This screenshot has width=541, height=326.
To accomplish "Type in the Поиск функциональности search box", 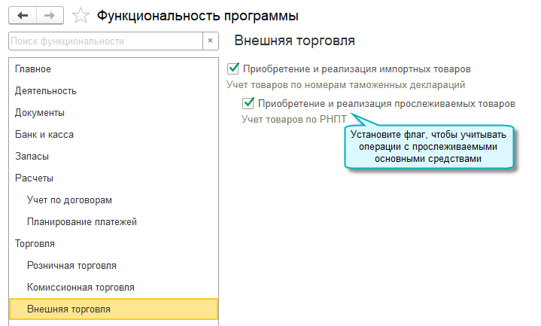I will pyautogui.click(x=105, y=41).
